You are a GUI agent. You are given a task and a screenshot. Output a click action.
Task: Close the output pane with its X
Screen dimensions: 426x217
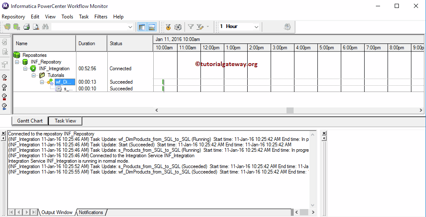point(3,133)
